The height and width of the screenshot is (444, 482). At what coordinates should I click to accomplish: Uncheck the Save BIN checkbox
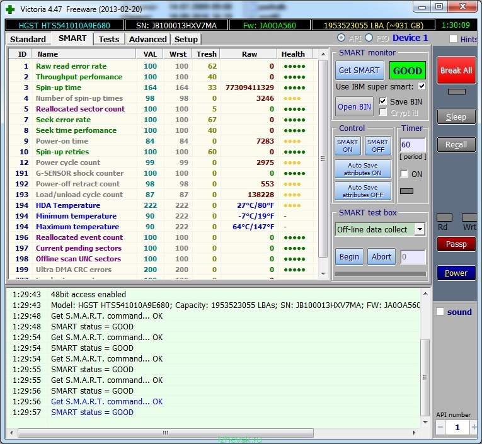pyautogui.click(x=383, y=101)
